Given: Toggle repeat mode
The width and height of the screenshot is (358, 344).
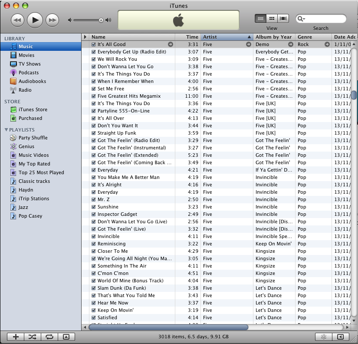Looking at the screenshot, I should [x=49, y=337].
